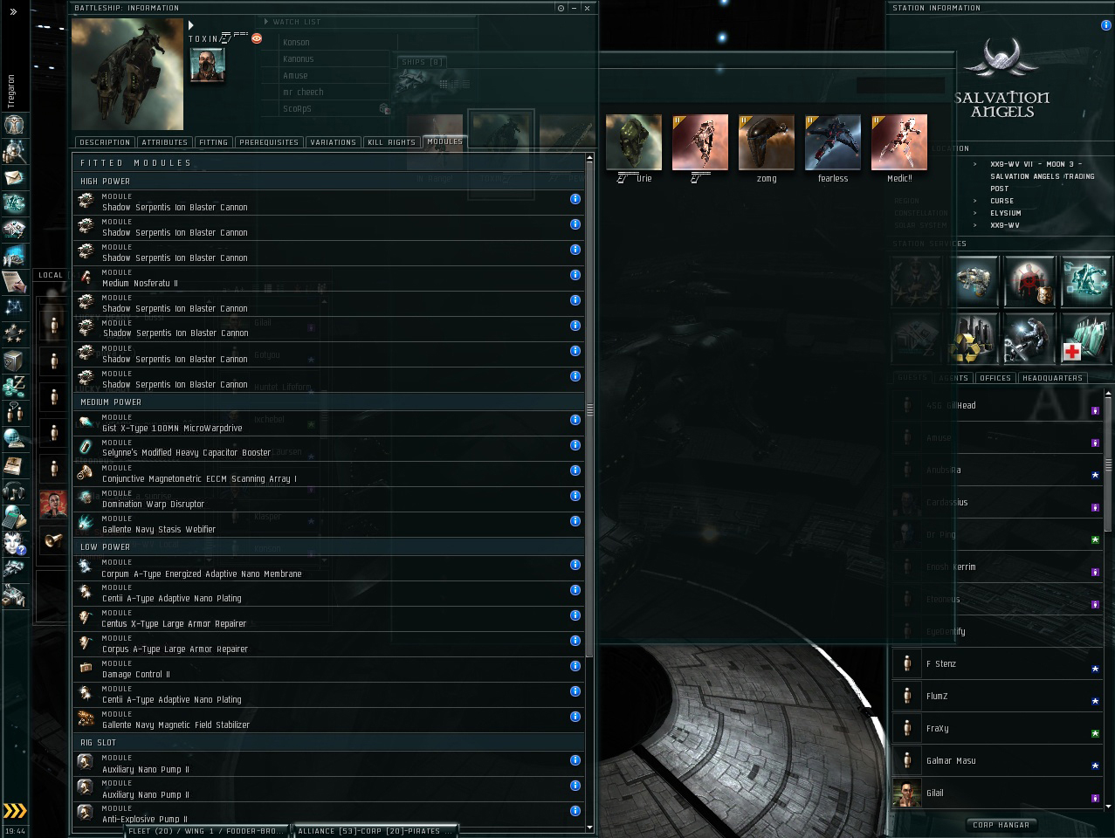The width and height of the screenshot is (1115, 838).
Task: Open the EVE Mail envelope icon
Action: 13,178
